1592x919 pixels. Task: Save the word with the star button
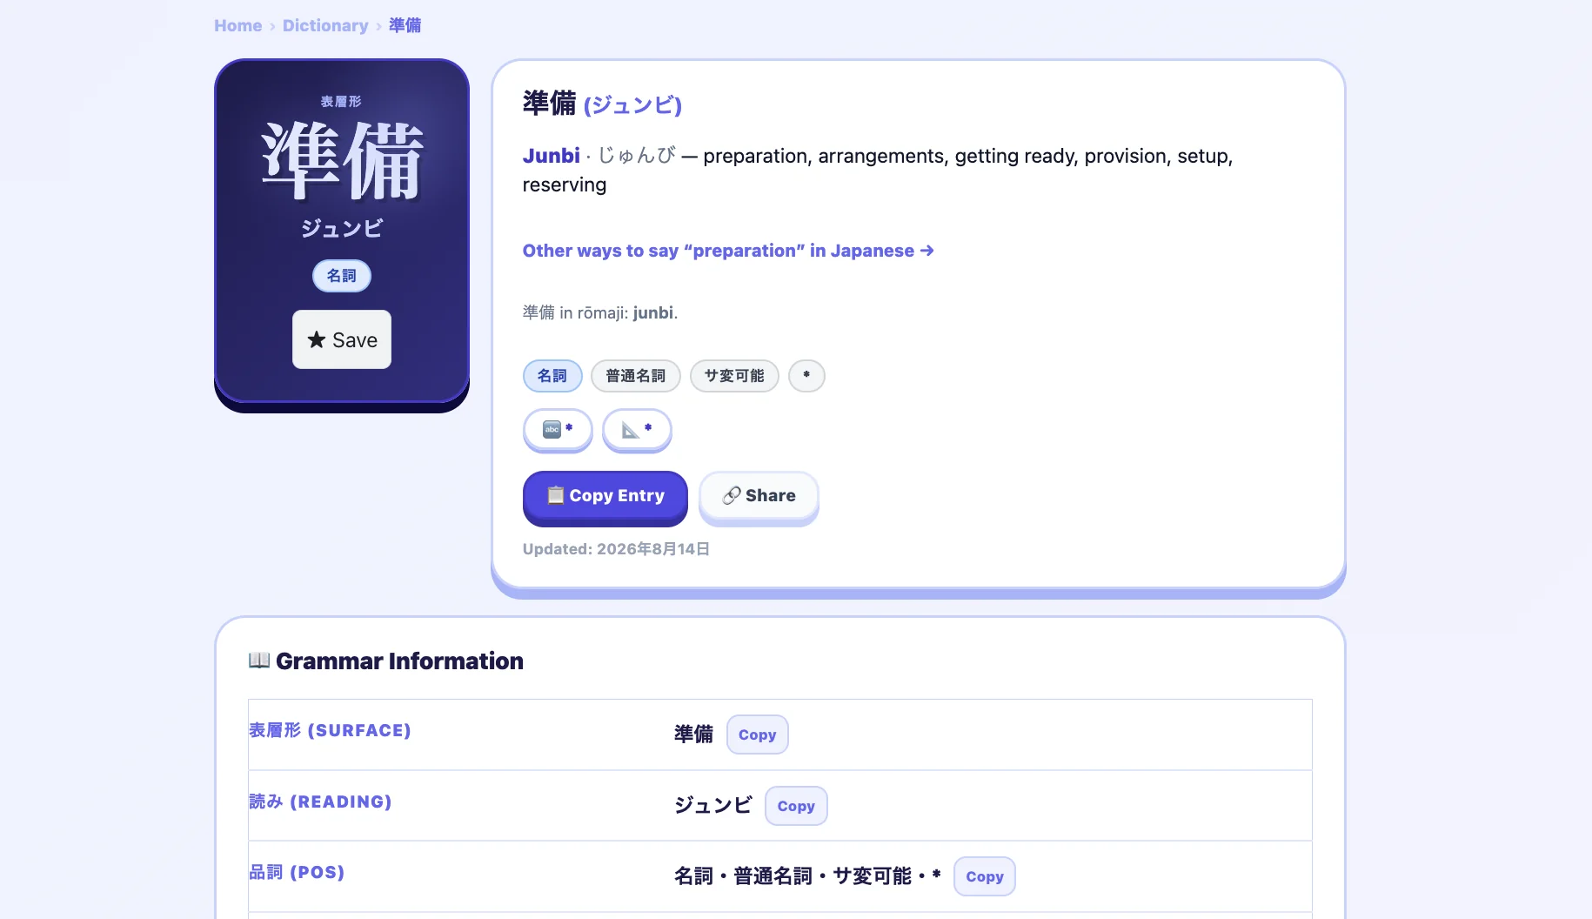pos(342,339)
